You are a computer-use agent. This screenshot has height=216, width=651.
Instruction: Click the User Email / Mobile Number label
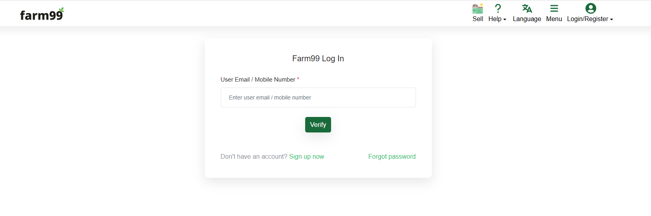pyautogui.click(x=258, y=80)
